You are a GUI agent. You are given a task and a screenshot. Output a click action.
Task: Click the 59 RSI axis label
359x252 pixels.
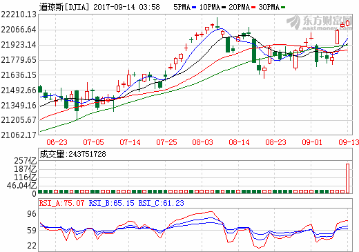pos(32,230)
